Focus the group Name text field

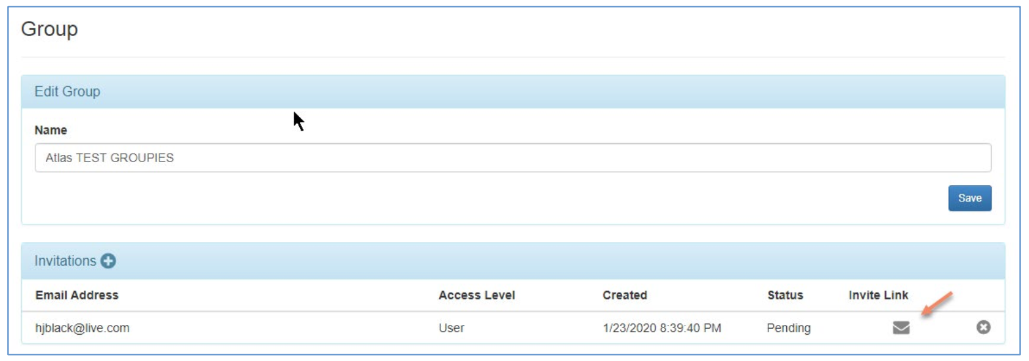pos(513,158)
